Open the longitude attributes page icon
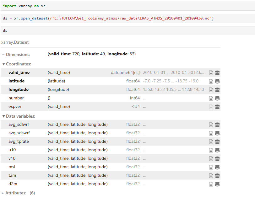 tap(211, 90)
